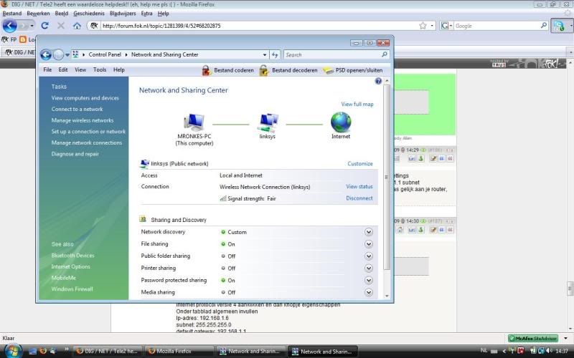Click the Firefox stop loading X icon
This screenshot has width=574, height=358.
[61, 26]
